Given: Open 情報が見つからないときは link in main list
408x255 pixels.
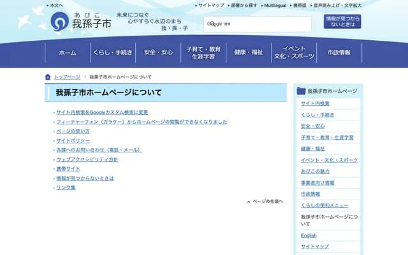Looking at the screenshot, I should tap(85, 178).
